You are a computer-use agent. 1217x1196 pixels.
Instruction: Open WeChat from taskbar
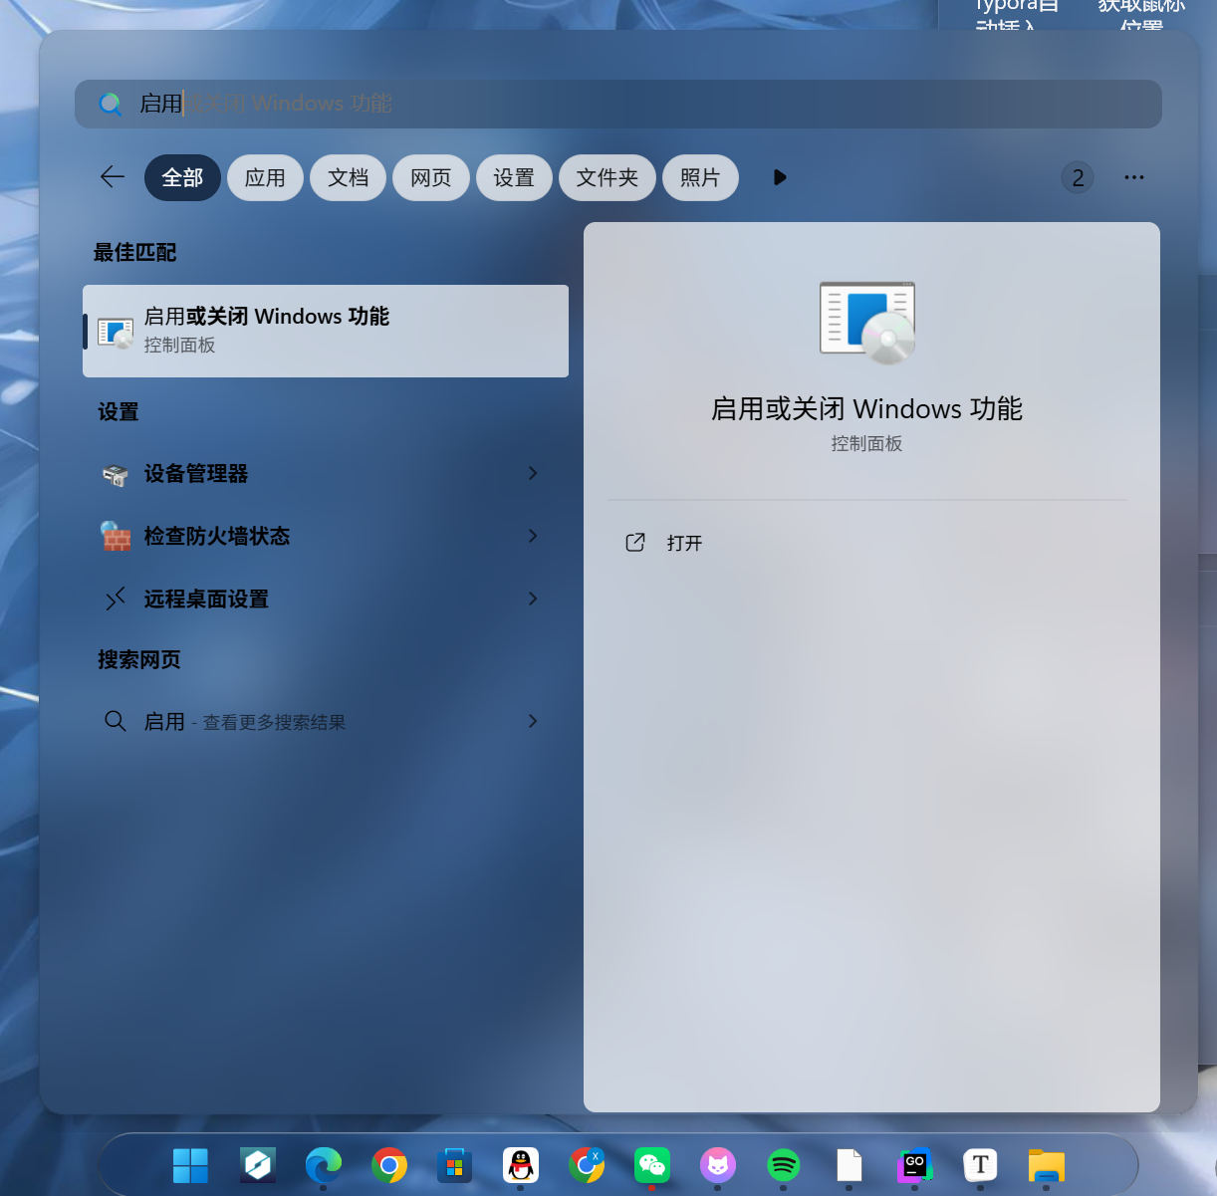(x=652, y=1164)
